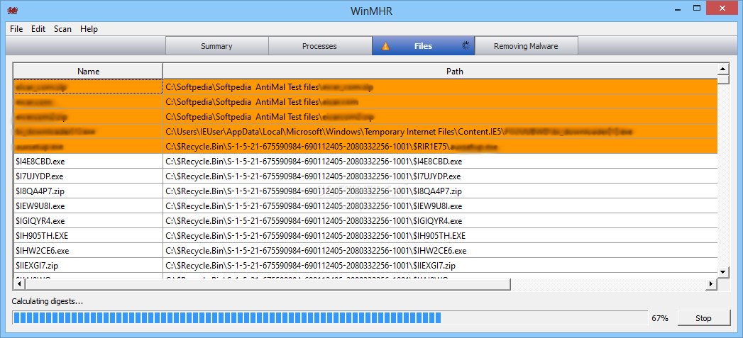Click the path cell ending $I7UJYDP.exe
This screenshot has height=338, width=743.
[440, 176]
